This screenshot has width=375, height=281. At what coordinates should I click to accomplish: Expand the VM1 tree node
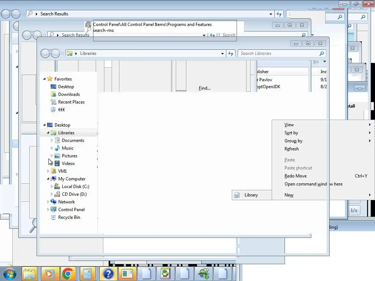48,171
